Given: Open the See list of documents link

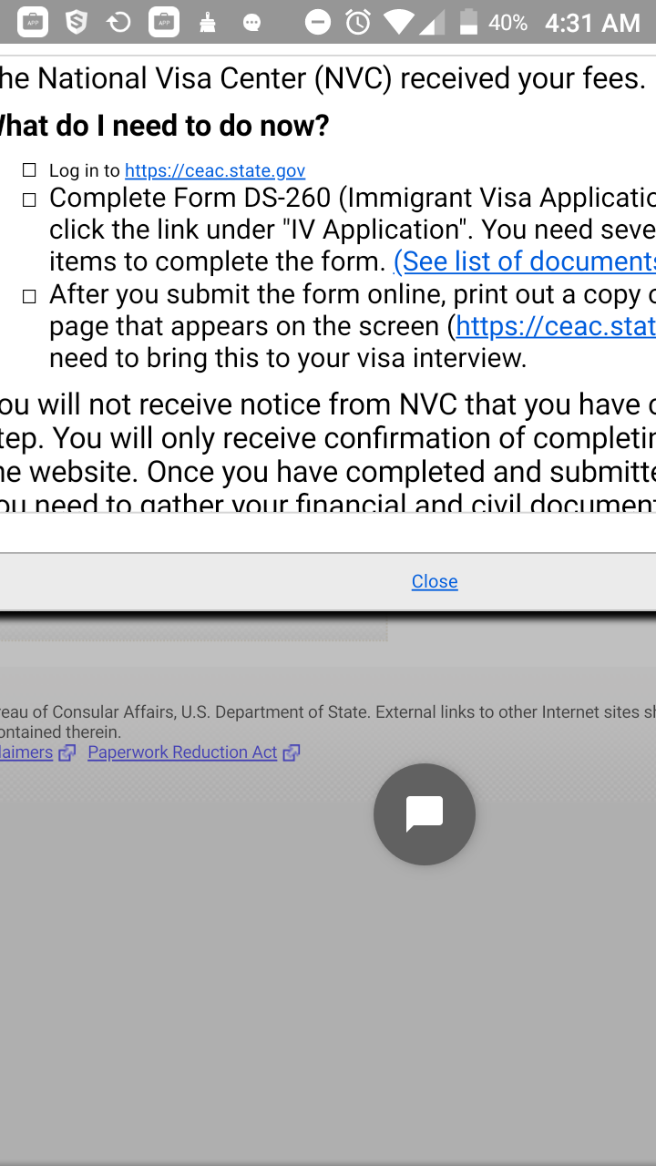Looking at the screenshot, I should [x=525, y=261].
